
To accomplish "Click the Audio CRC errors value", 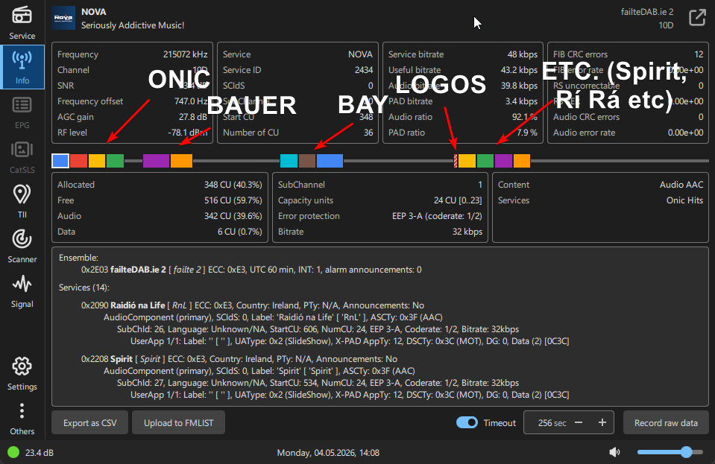I will tap(701, 117).
